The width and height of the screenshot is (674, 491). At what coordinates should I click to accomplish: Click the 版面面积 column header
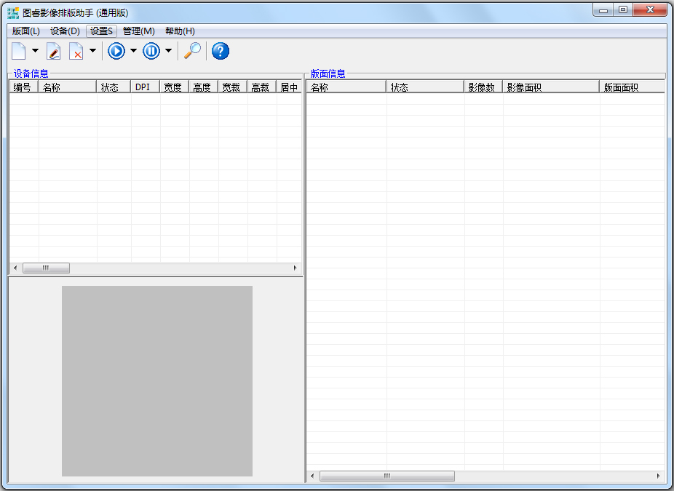tap(633, 87)
